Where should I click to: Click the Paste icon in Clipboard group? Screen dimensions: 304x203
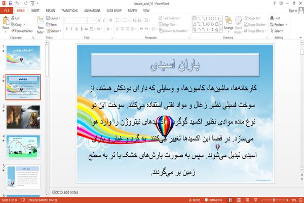(x=6, y=21)
